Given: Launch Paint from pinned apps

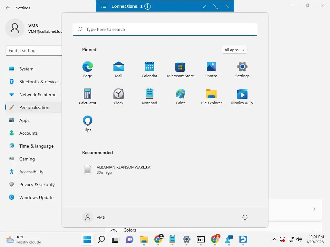Looking at the screenshot, I should point(180,96).
